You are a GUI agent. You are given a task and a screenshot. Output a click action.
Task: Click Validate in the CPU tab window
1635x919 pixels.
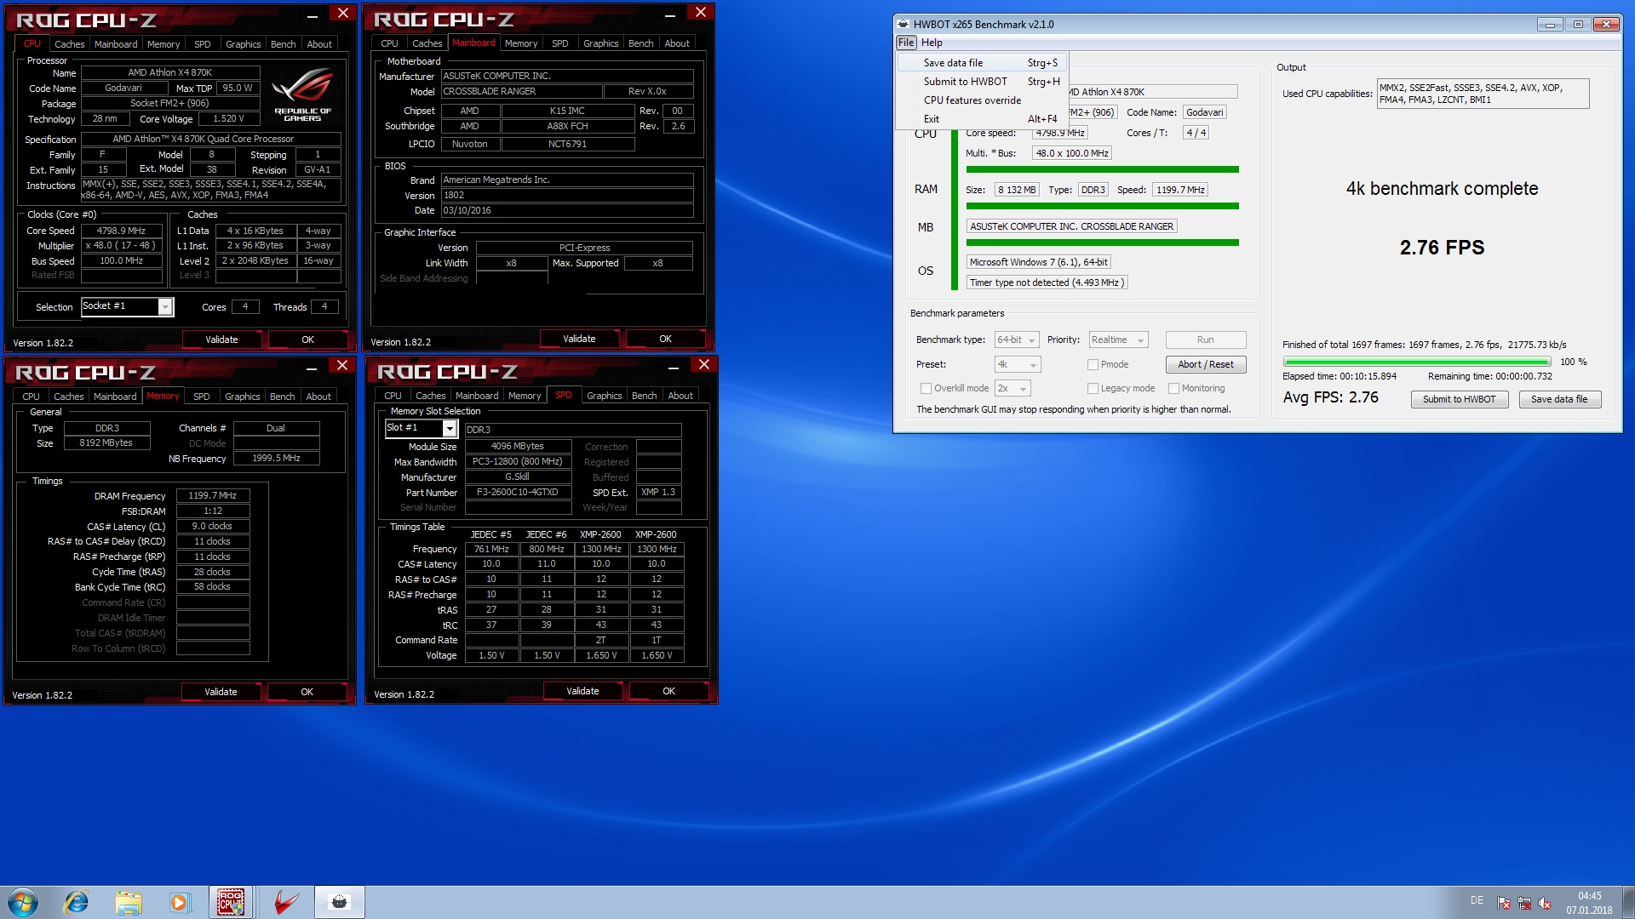click(x=221, y=340)
